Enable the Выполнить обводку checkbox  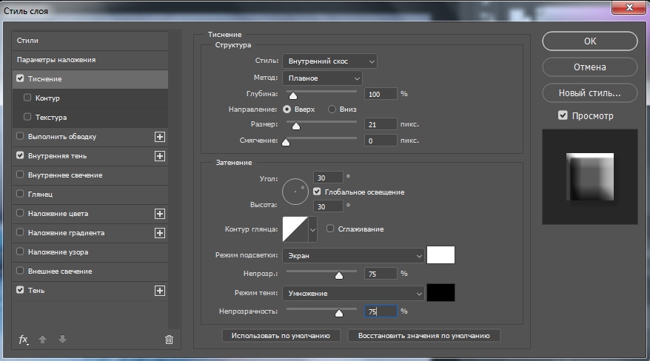coord(20,136)
